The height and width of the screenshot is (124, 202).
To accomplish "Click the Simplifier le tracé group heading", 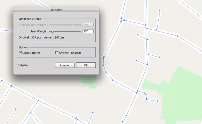I will pos(30,19).
